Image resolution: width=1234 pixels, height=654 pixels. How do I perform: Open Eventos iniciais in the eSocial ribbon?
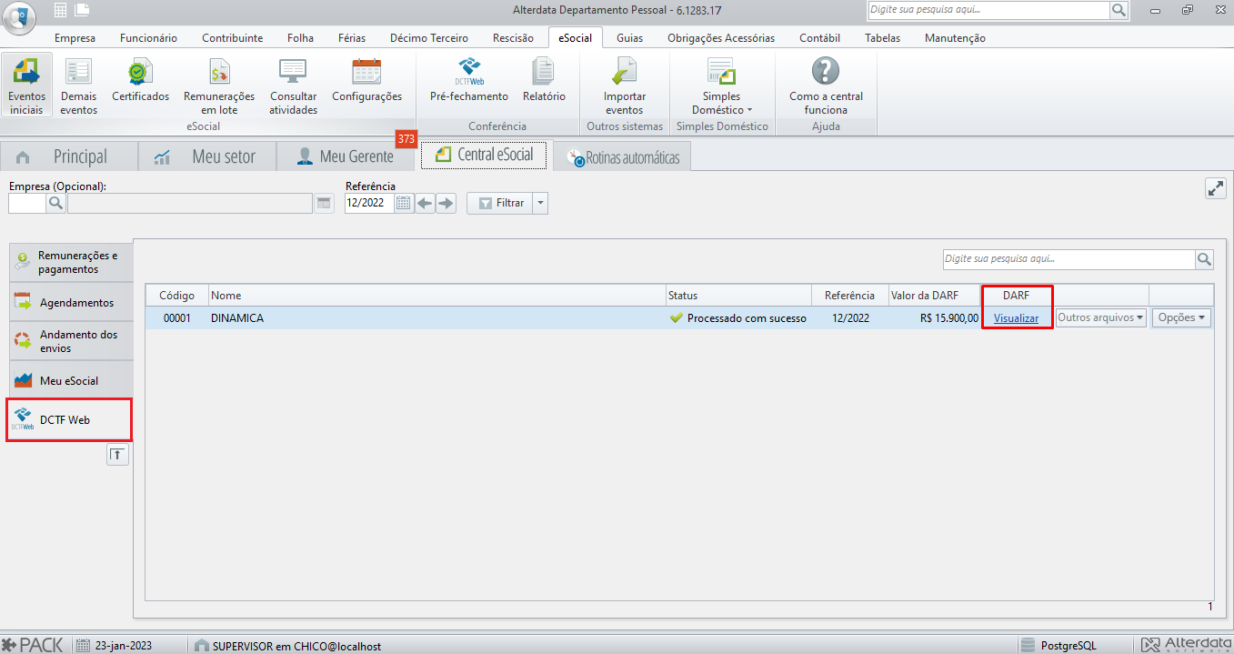tap(26, 85)
